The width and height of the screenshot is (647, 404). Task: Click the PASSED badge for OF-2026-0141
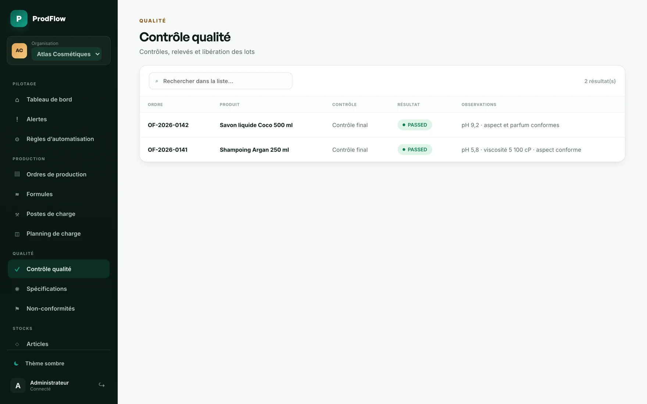(x=415, y=149)
